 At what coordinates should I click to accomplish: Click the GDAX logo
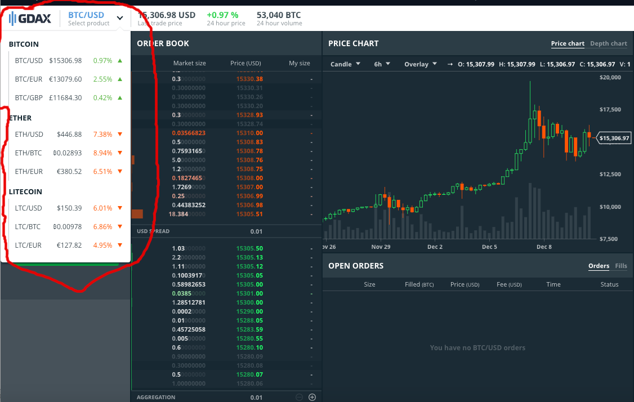30,18
